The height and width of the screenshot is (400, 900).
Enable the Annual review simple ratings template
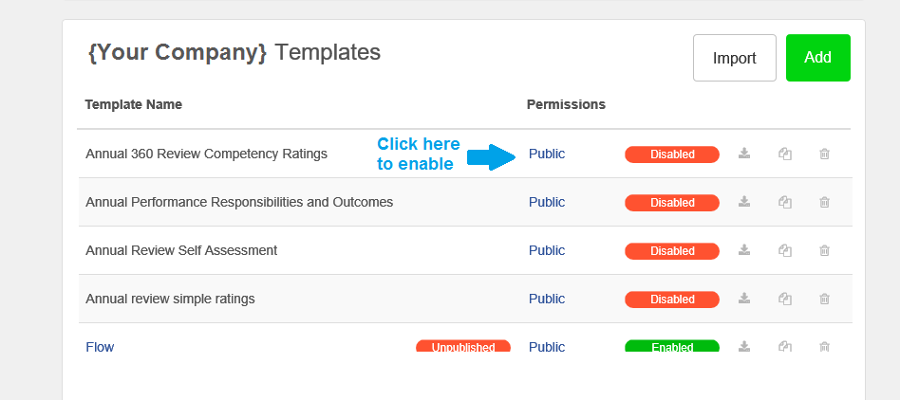pos(672,300)
